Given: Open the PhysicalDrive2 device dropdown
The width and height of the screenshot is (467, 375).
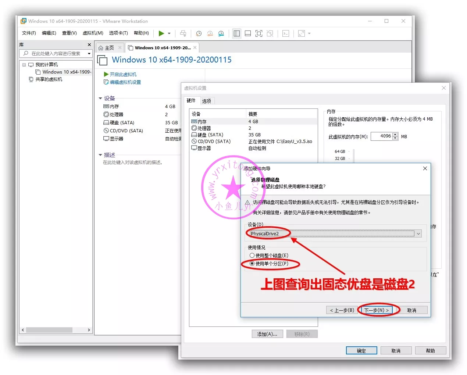Looking at the screenshot, I should point(418,234).
